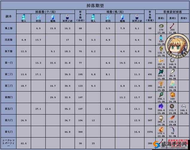Click the 样本数(活动) column header

(x=80, y=16)
